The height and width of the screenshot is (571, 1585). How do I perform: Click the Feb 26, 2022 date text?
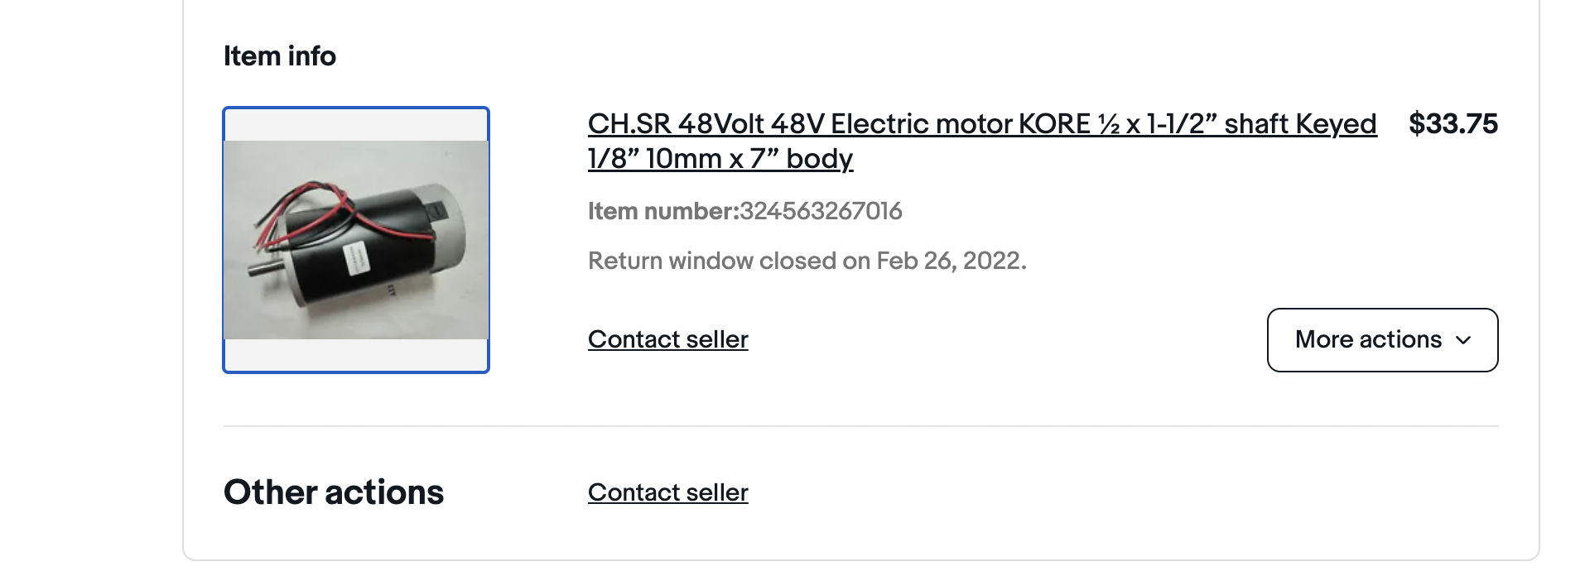[951, 262]
